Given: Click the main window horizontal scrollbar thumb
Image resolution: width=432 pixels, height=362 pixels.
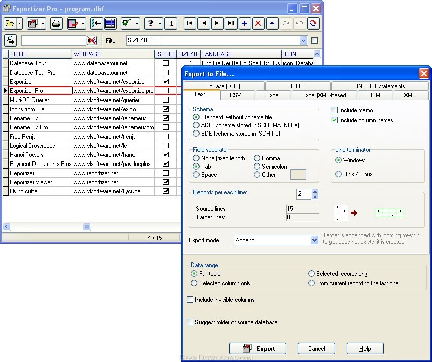Looking at the screenshot, I should click(87, 227).
